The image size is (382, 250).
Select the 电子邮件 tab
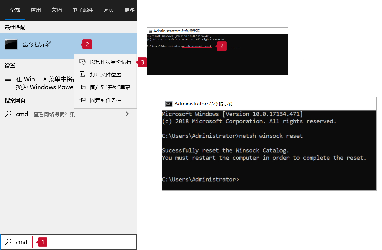pyautogui.click(x=82, y=10)
